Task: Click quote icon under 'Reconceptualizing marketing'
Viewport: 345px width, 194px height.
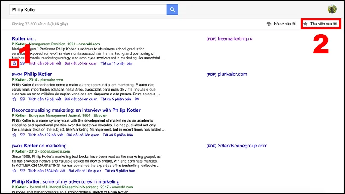Action: (x=22, y=135)
